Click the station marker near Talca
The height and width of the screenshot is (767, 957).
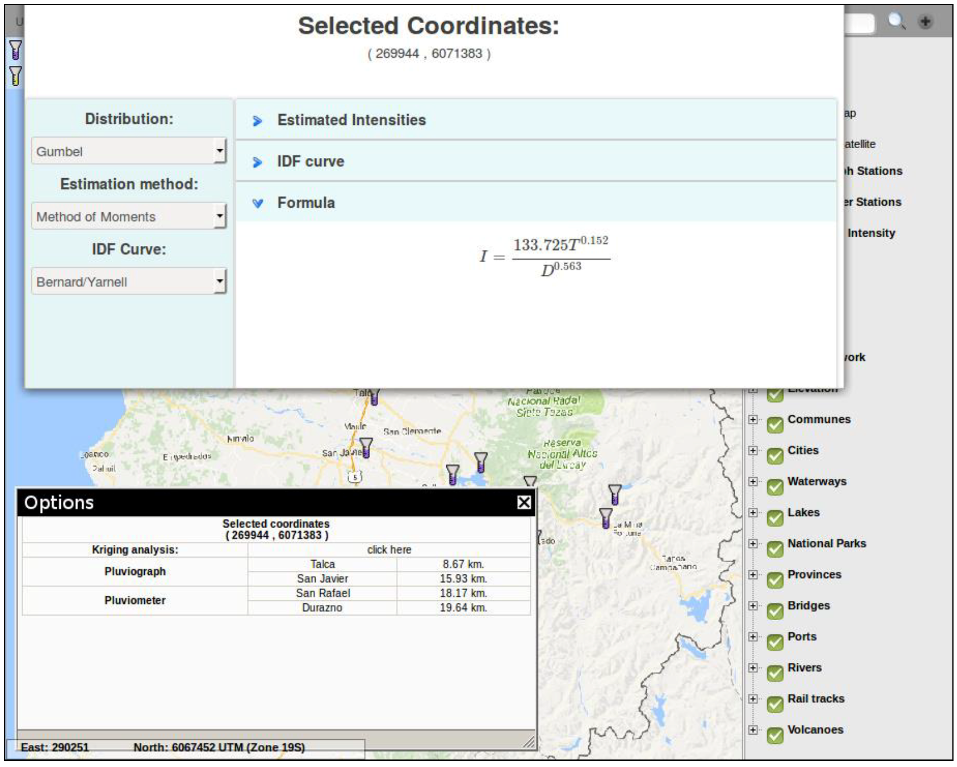coord(374,396)
